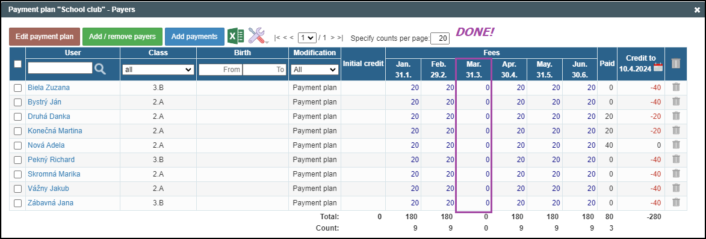Open the Class filter dropdown showing all
Viewport: 706px width, 239px height.
click(158, 70)
